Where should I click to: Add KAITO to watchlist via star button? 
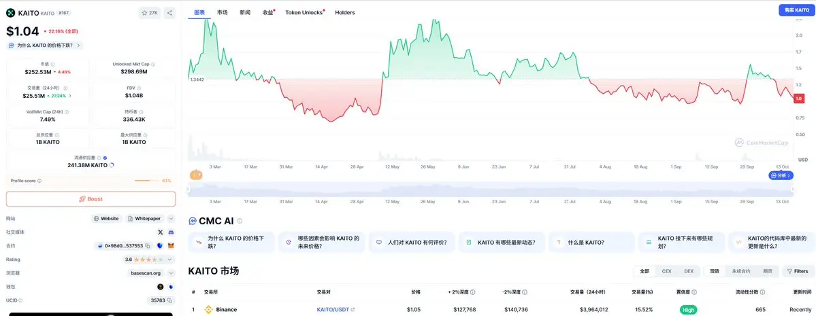(x=150, y=13)
